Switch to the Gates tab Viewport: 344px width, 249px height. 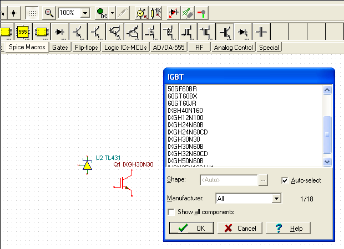coord(60,47)
